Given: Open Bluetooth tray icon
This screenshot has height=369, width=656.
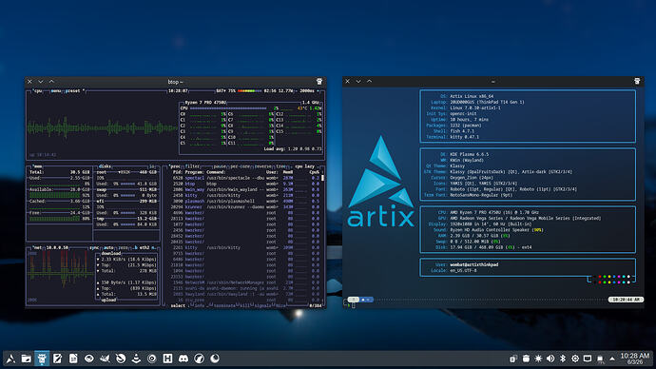Looking at the screenshot, I should click(x=563, y=359).
